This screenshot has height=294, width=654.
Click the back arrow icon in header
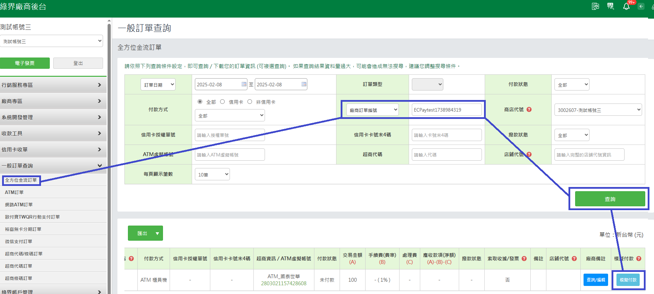tap(641, 6)
